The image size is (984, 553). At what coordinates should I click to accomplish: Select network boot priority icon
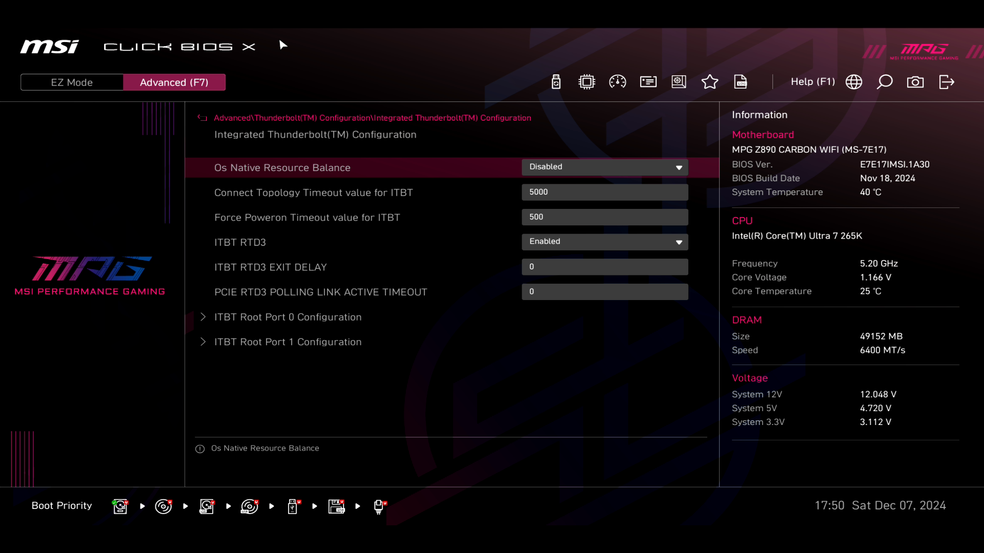[379, 506]
